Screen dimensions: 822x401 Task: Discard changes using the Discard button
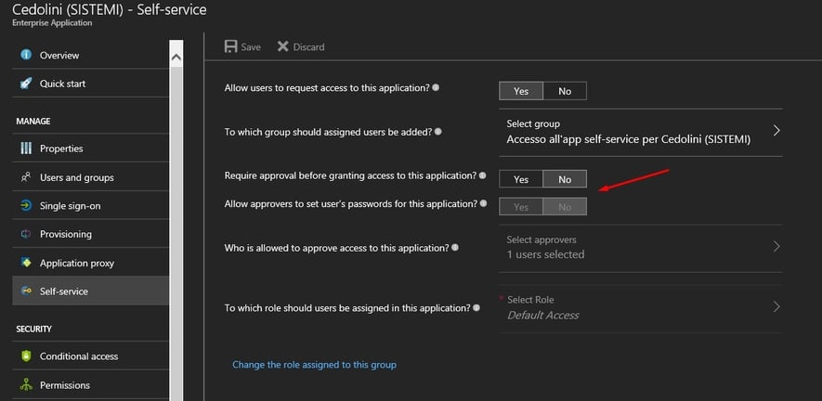pyautogui.click(x=301, y=46)
